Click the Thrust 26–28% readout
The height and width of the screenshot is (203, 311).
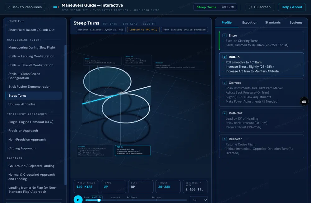(x=168, y=187)
